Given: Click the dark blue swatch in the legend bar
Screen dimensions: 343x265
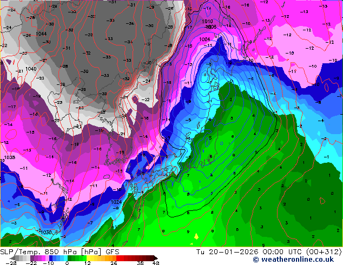Looking at the screenshot, I should (51, 258).
